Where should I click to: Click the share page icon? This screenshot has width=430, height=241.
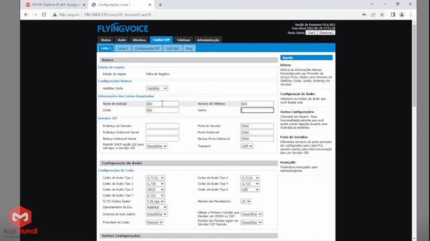coord(373,15)
